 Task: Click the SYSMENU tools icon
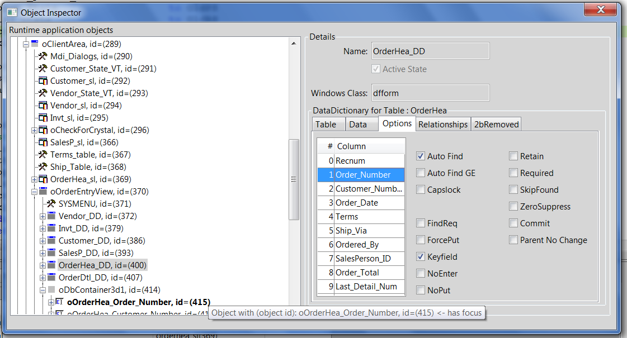51,204
